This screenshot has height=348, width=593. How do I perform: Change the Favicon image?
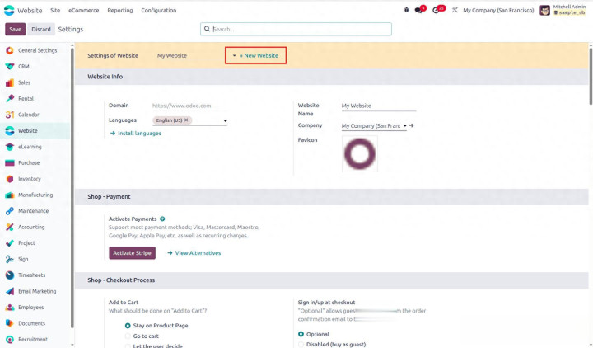coord(360,153)
